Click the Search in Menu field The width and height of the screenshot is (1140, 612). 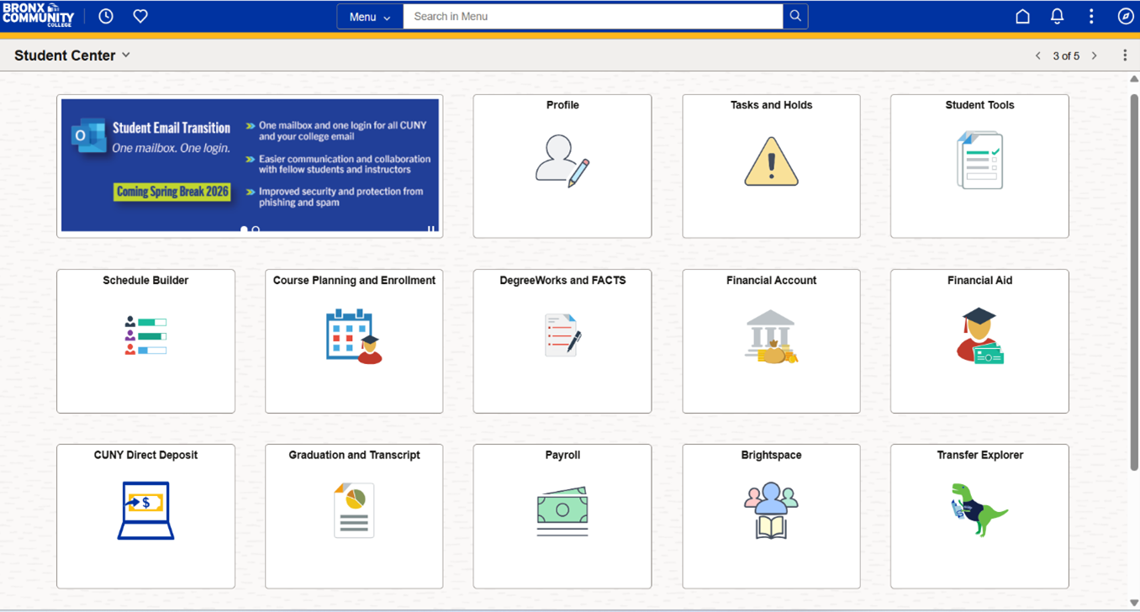[593, 16]
